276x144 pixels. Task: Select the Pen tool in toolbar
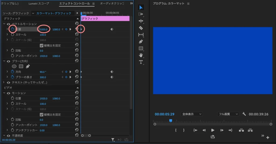coord(141,41)
